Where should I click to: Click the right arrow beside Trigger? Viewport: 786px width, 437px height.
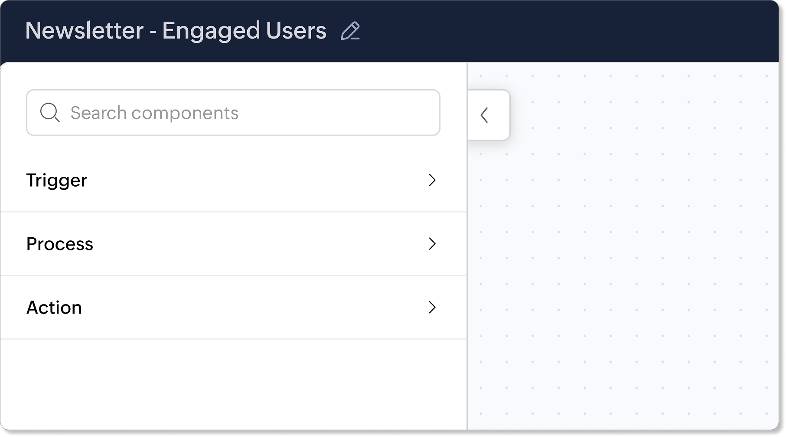432,180
